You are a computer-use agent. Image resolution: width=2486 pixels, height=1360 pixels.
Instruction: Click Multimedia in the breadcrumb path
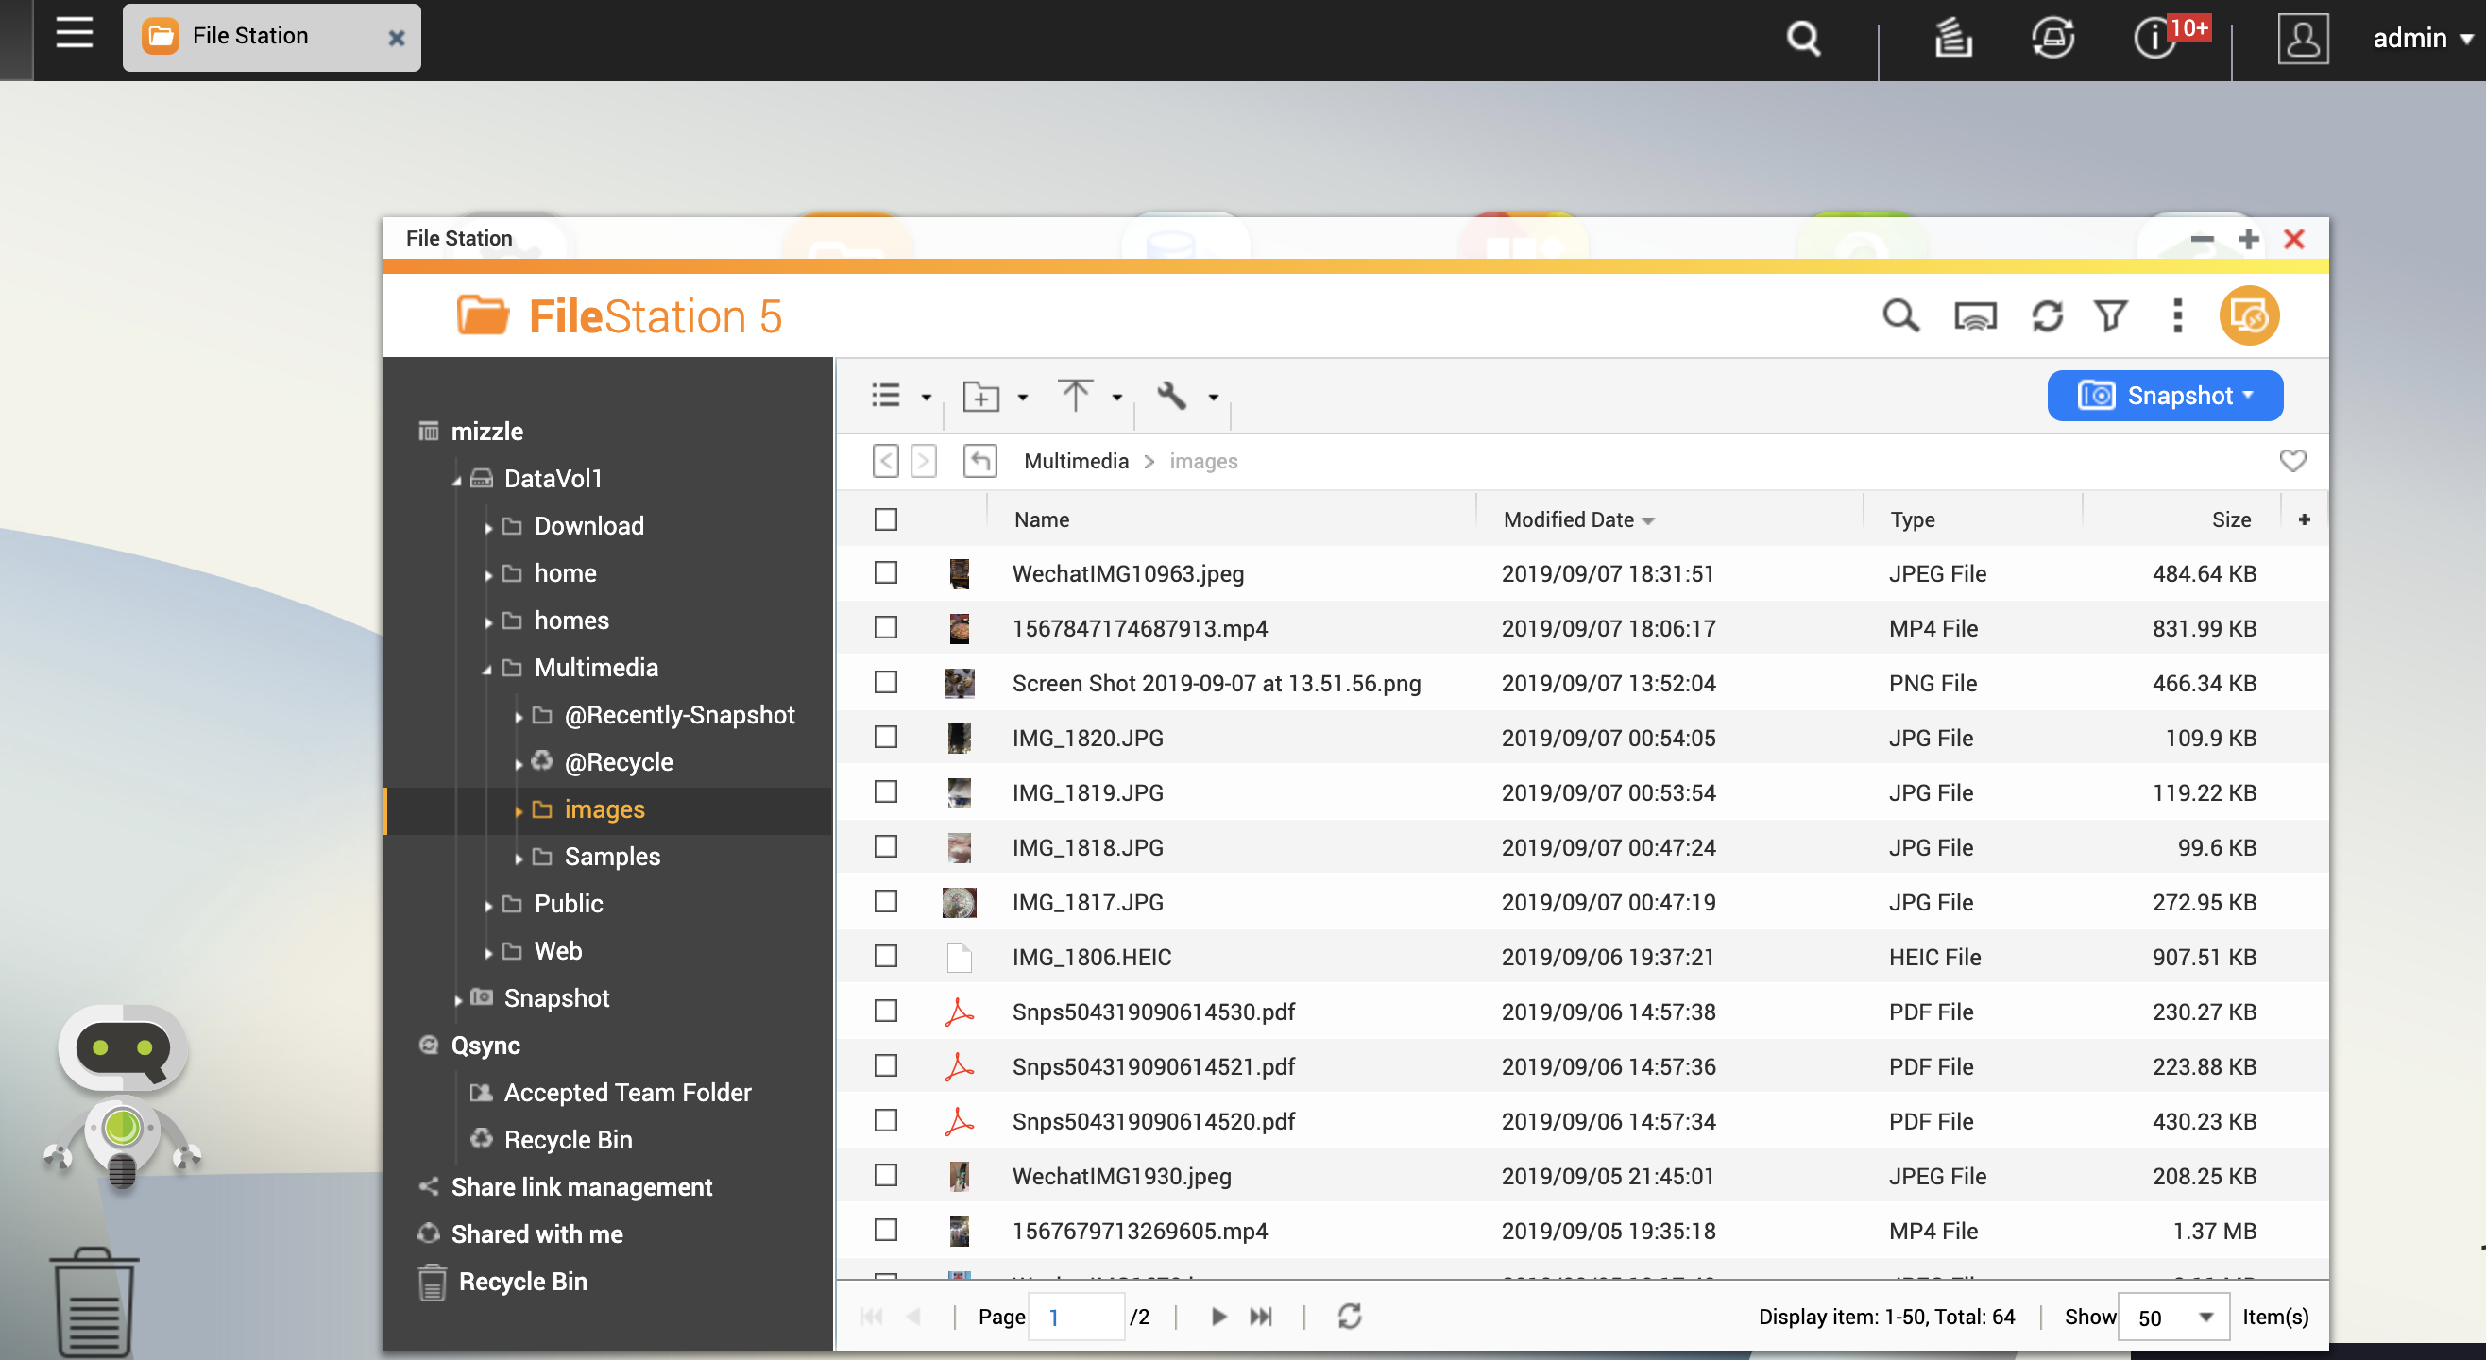click(x=1076, y=462)
